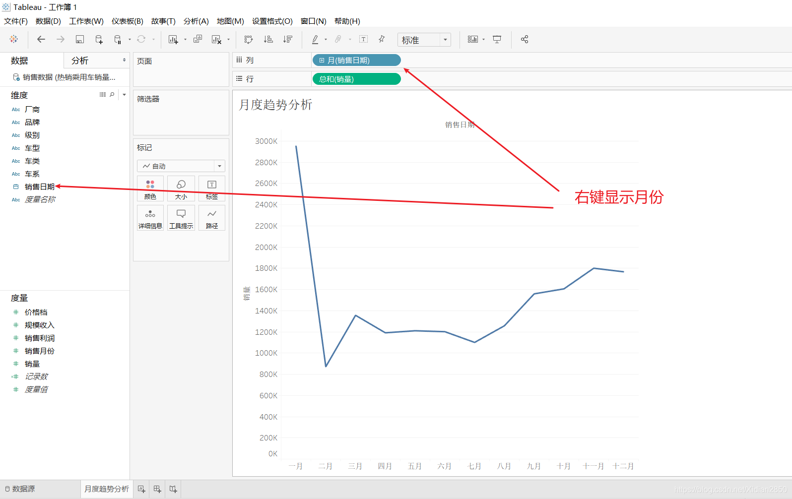Click the 十二月 axis label

[x=623, y=466]
